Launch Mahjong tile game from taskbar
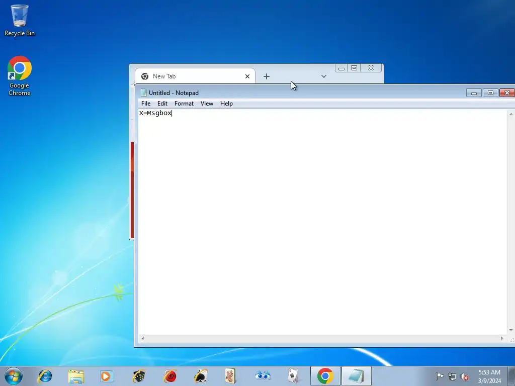 231,376
